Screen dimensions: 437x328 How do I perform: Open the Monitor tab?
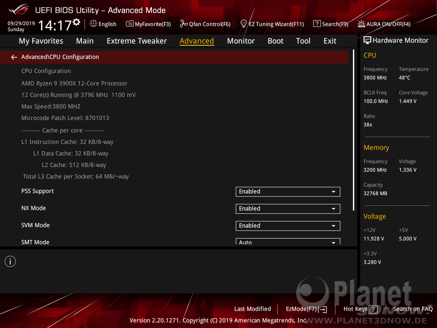[241, 41]
